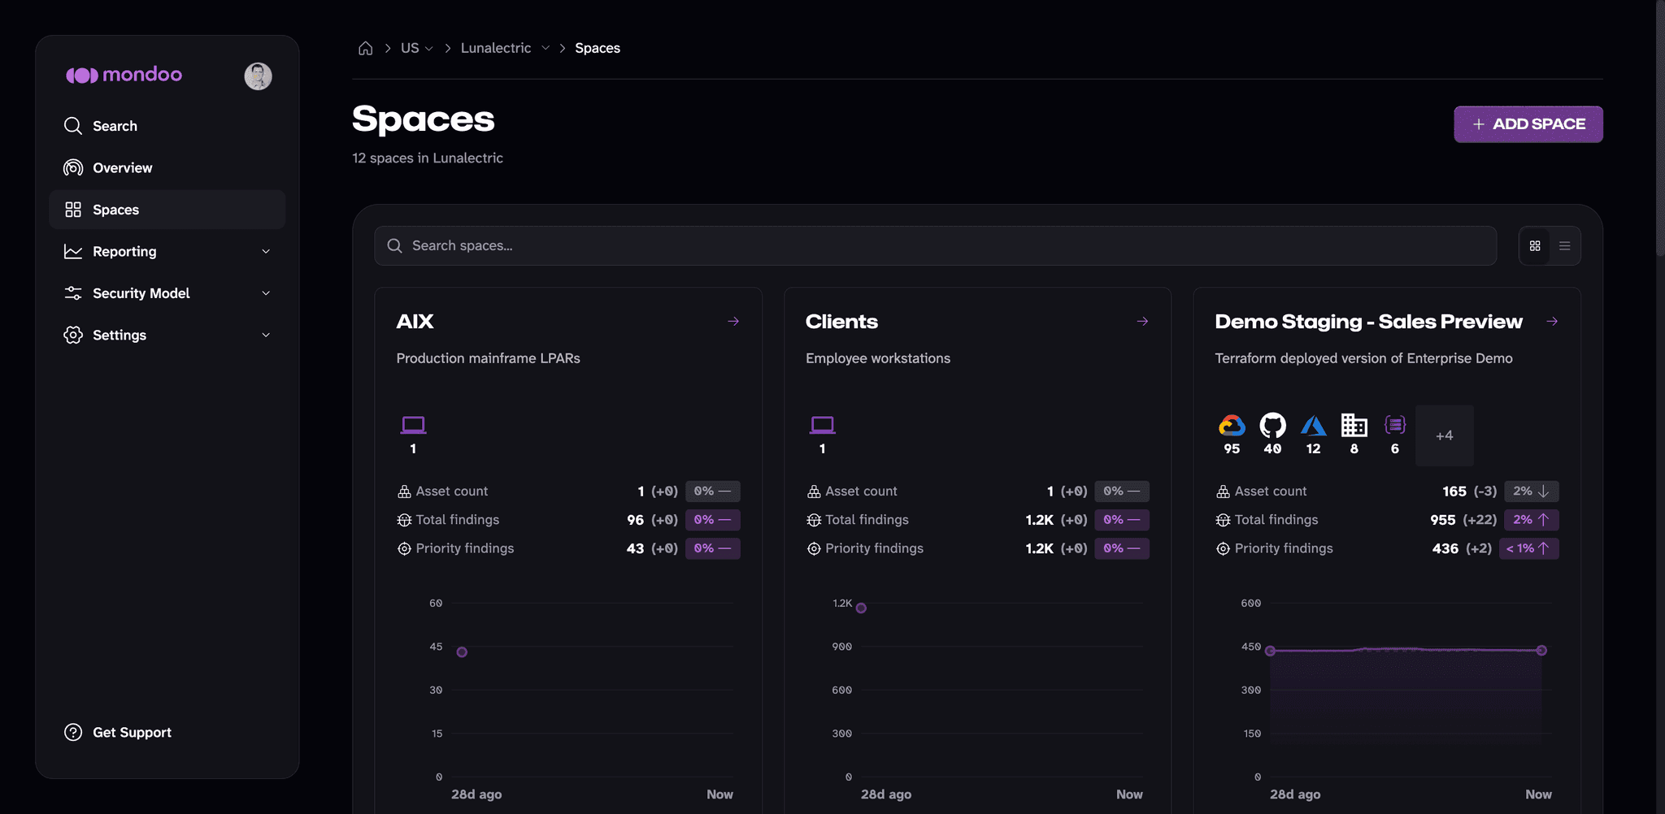Click Demo Staging Asset count 2% badge
Image resolution: width=1665 pixels, height=814 pixels.
click(x=1531, y=491)
